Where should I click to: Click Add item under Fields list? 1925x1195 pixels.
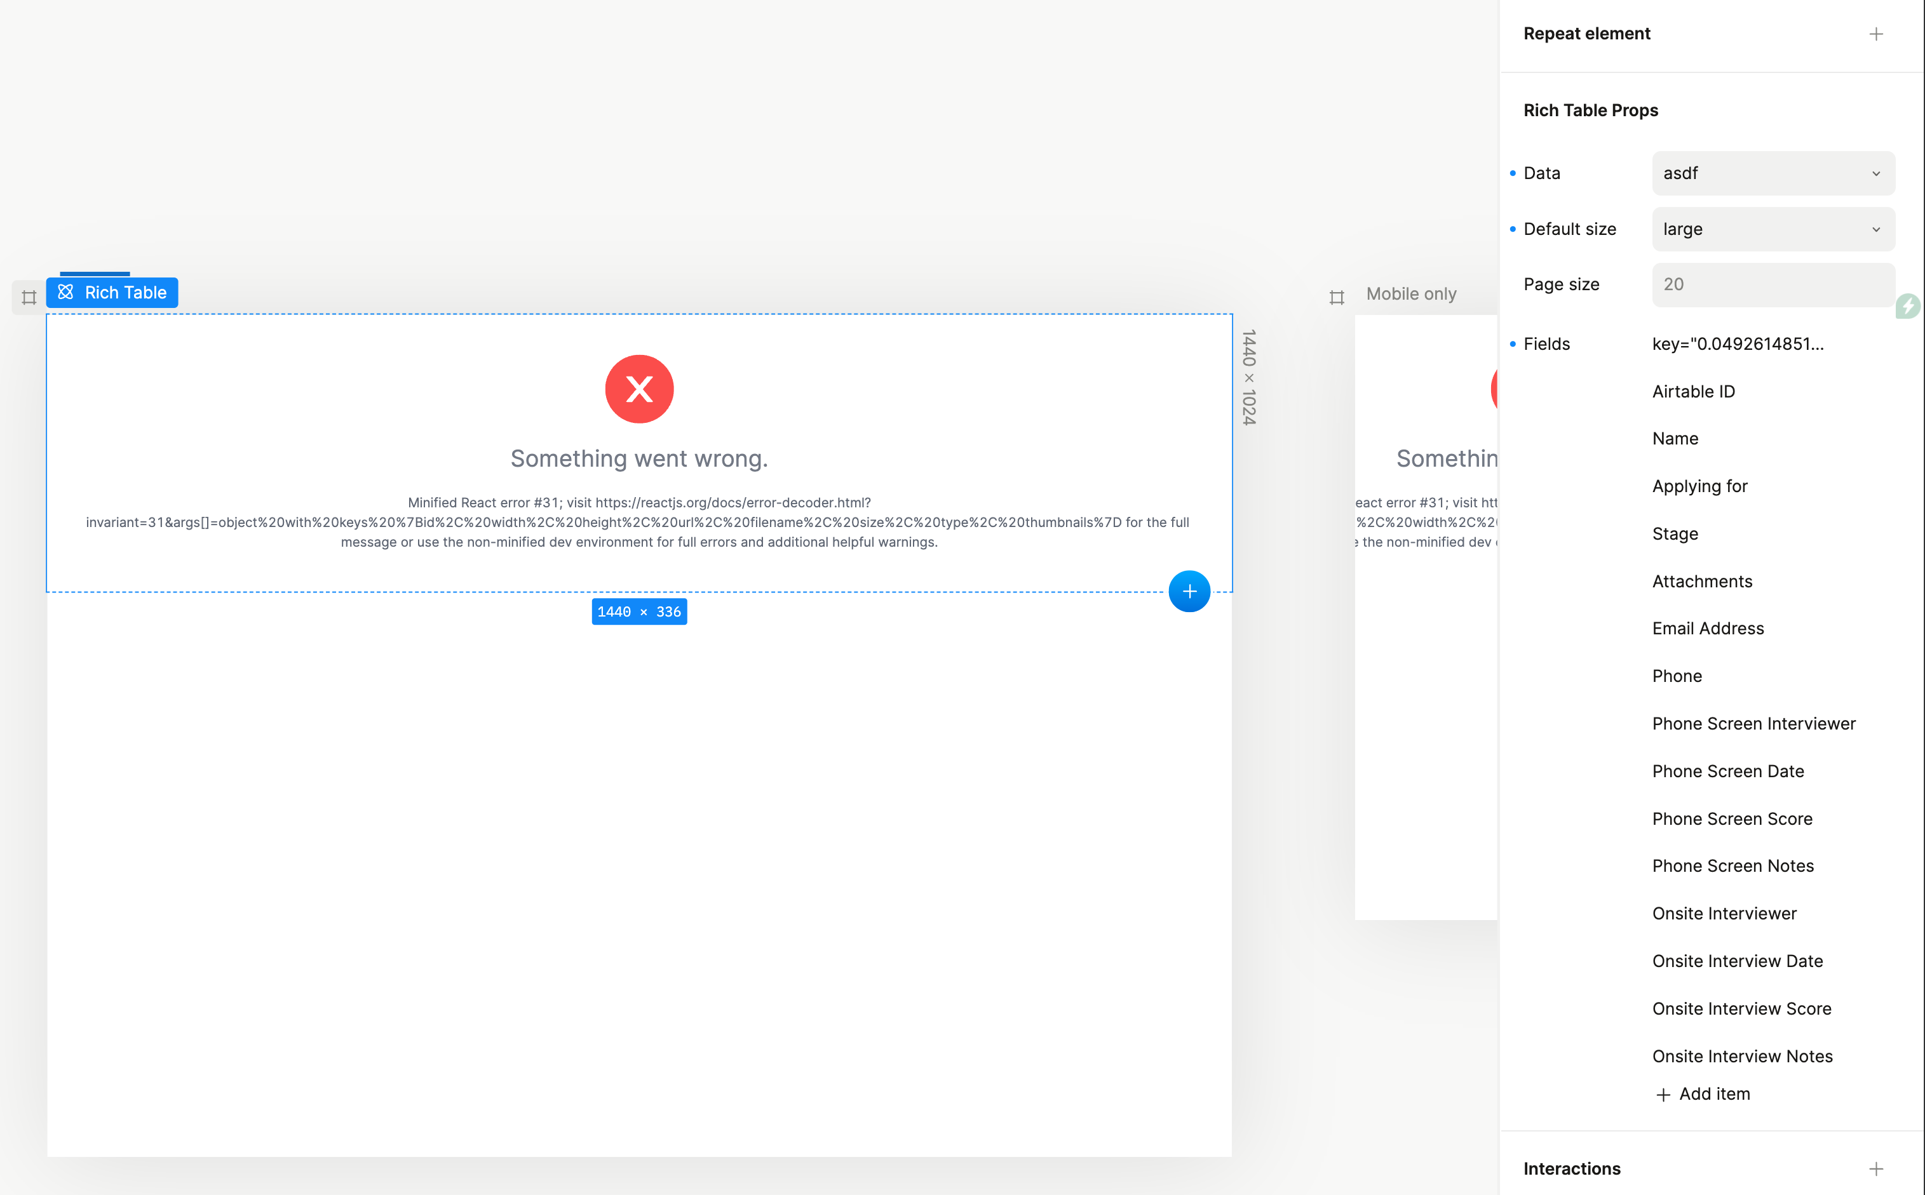coord(1703,1094)
